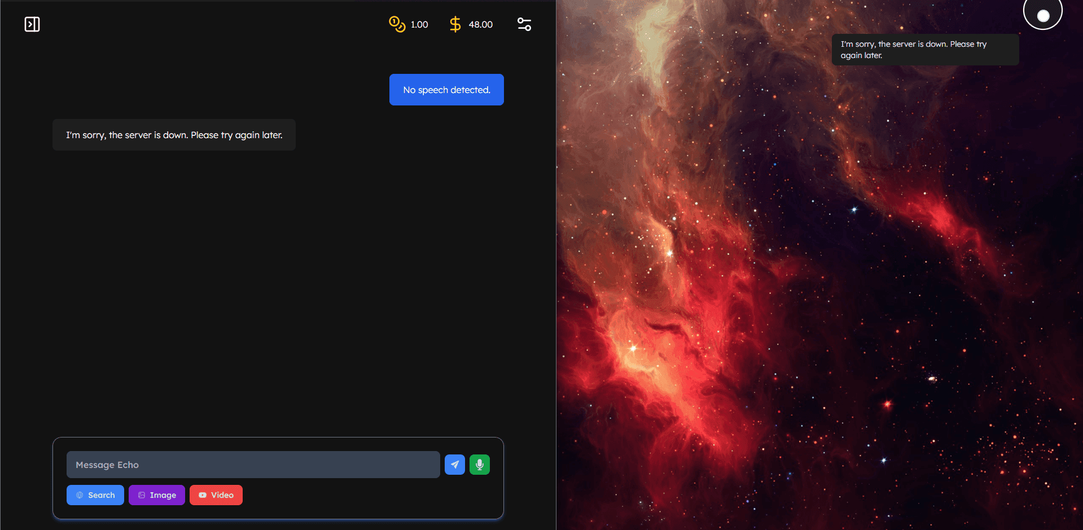Enable web search with the Search button
1083x530 pixels.
[x=95, y=494]
